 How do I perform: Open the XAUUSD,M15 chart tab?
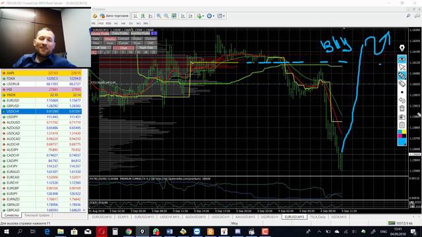245,217
